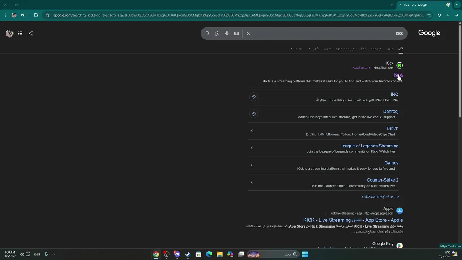Screen dimensions: 462x260
Task: Open the الأدوات (Tools) dropdown
Action: click(297, 48)
